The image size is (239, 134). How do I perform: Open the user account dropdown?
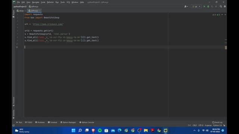point(186,7)
